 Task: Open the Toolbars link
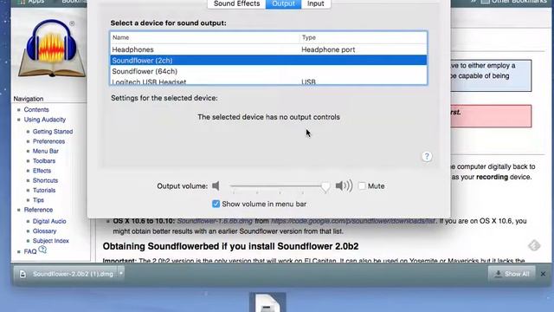(x=44, y=161)
